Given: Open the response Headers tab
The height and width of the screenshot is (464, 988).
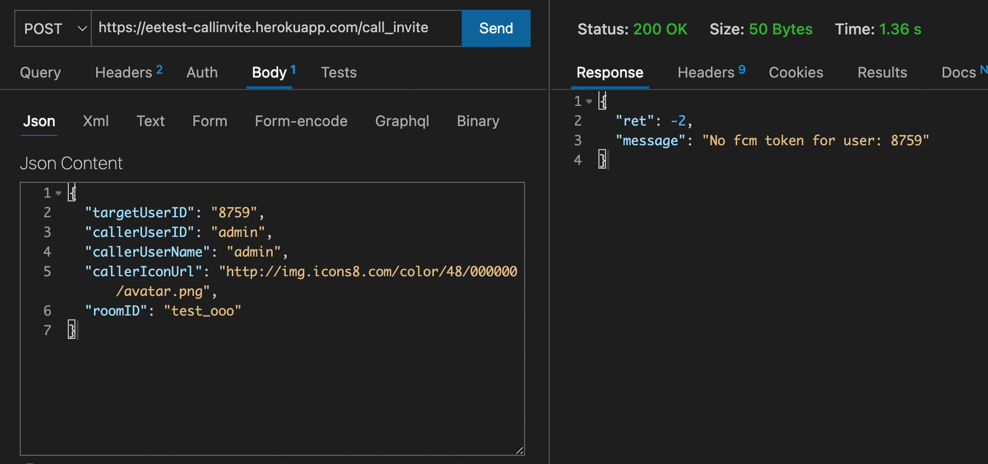Looking at the screenshot, I should (711, 73).
